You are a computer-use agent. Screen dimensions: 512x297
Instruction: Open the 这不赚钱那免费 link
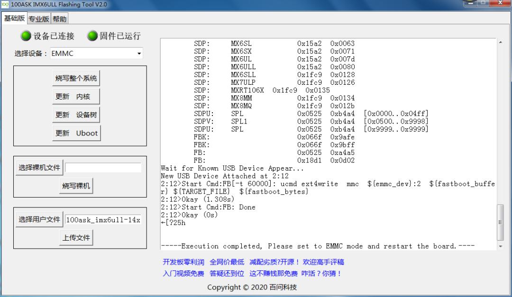(x=274, y=273)
